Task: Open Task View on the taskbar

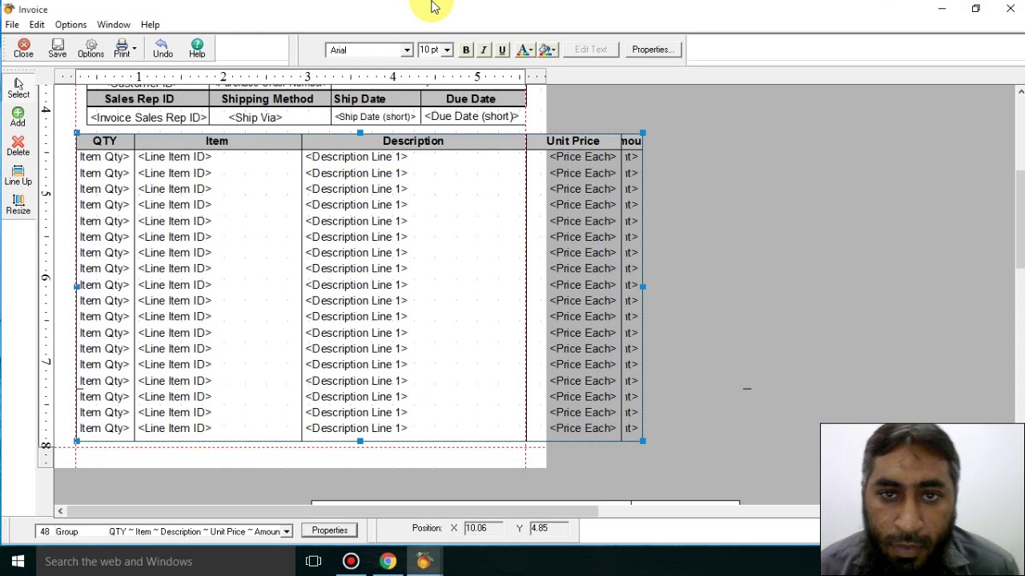Action: coord(313,562)
